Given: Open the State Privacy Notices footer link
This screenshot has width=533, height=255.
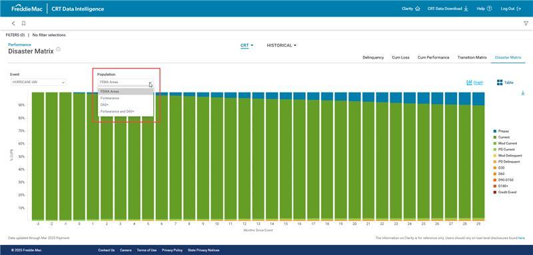Looking at the screenshot, I should (x=203, y=250).
